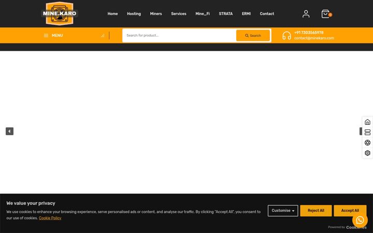Open the WhatsApp chat bubble
This screenshot has height=233, width=373.
click(360, 220)
